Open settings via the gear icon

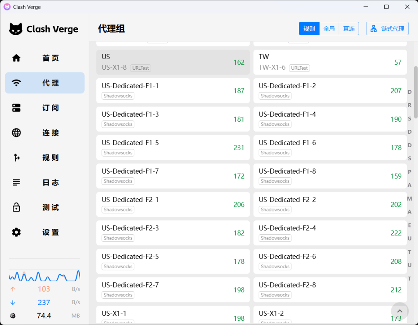tap(16, 232)
